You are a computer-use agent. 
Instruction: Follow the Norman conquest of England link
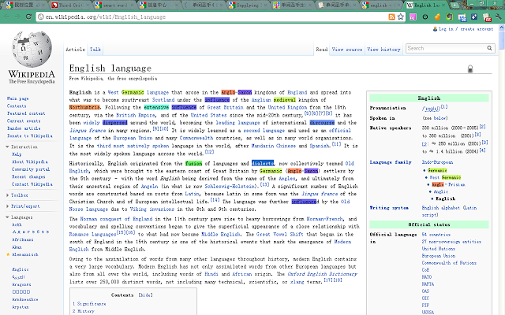[x=116, y=219]
